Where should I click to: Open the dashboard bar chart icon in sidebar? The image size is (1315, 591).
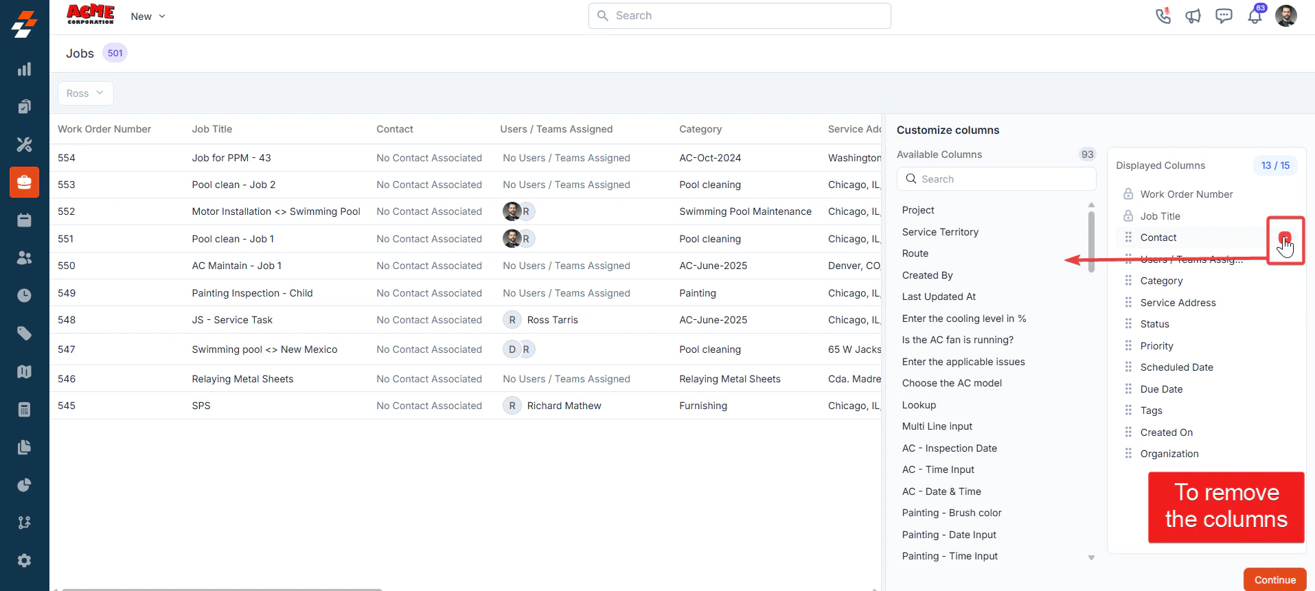point(24,69)
